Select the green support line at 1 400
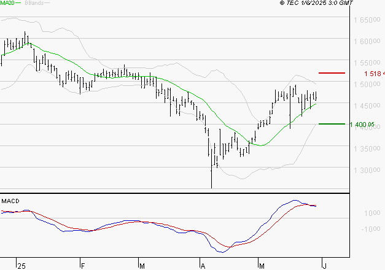The width and height of the screenshot is (385, 270). tap(332, 124)
